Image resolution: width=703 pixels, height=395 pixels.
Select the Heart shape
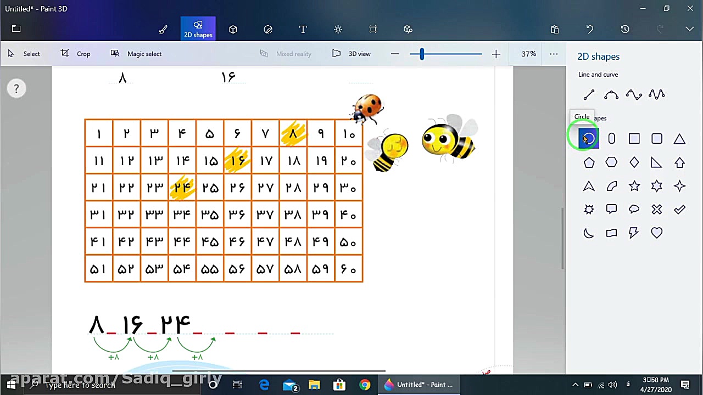click(657, 233)
